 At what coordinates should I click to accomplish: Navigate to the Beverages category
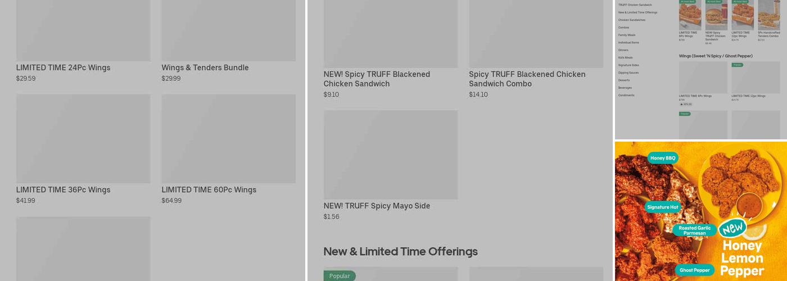tap(625, 88)
